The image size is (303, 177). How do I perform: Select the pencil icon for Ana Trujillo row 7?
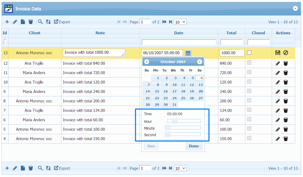click(278, 110)
